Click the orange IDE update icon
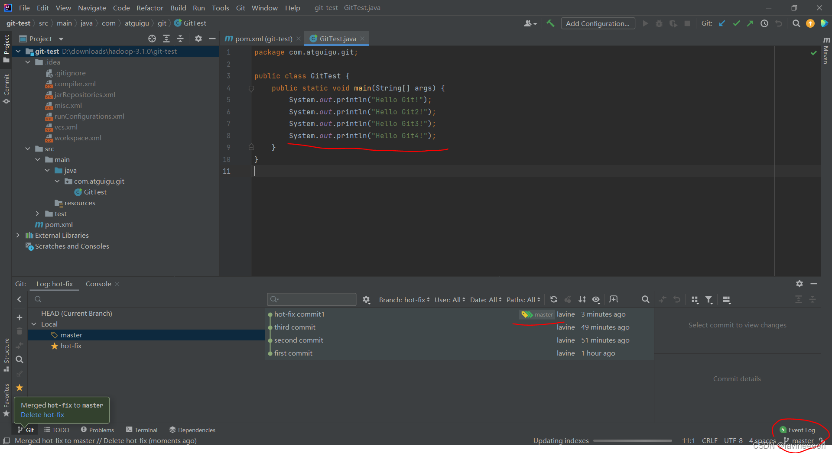This screenshot has height=453, width=832. (810, 23)
